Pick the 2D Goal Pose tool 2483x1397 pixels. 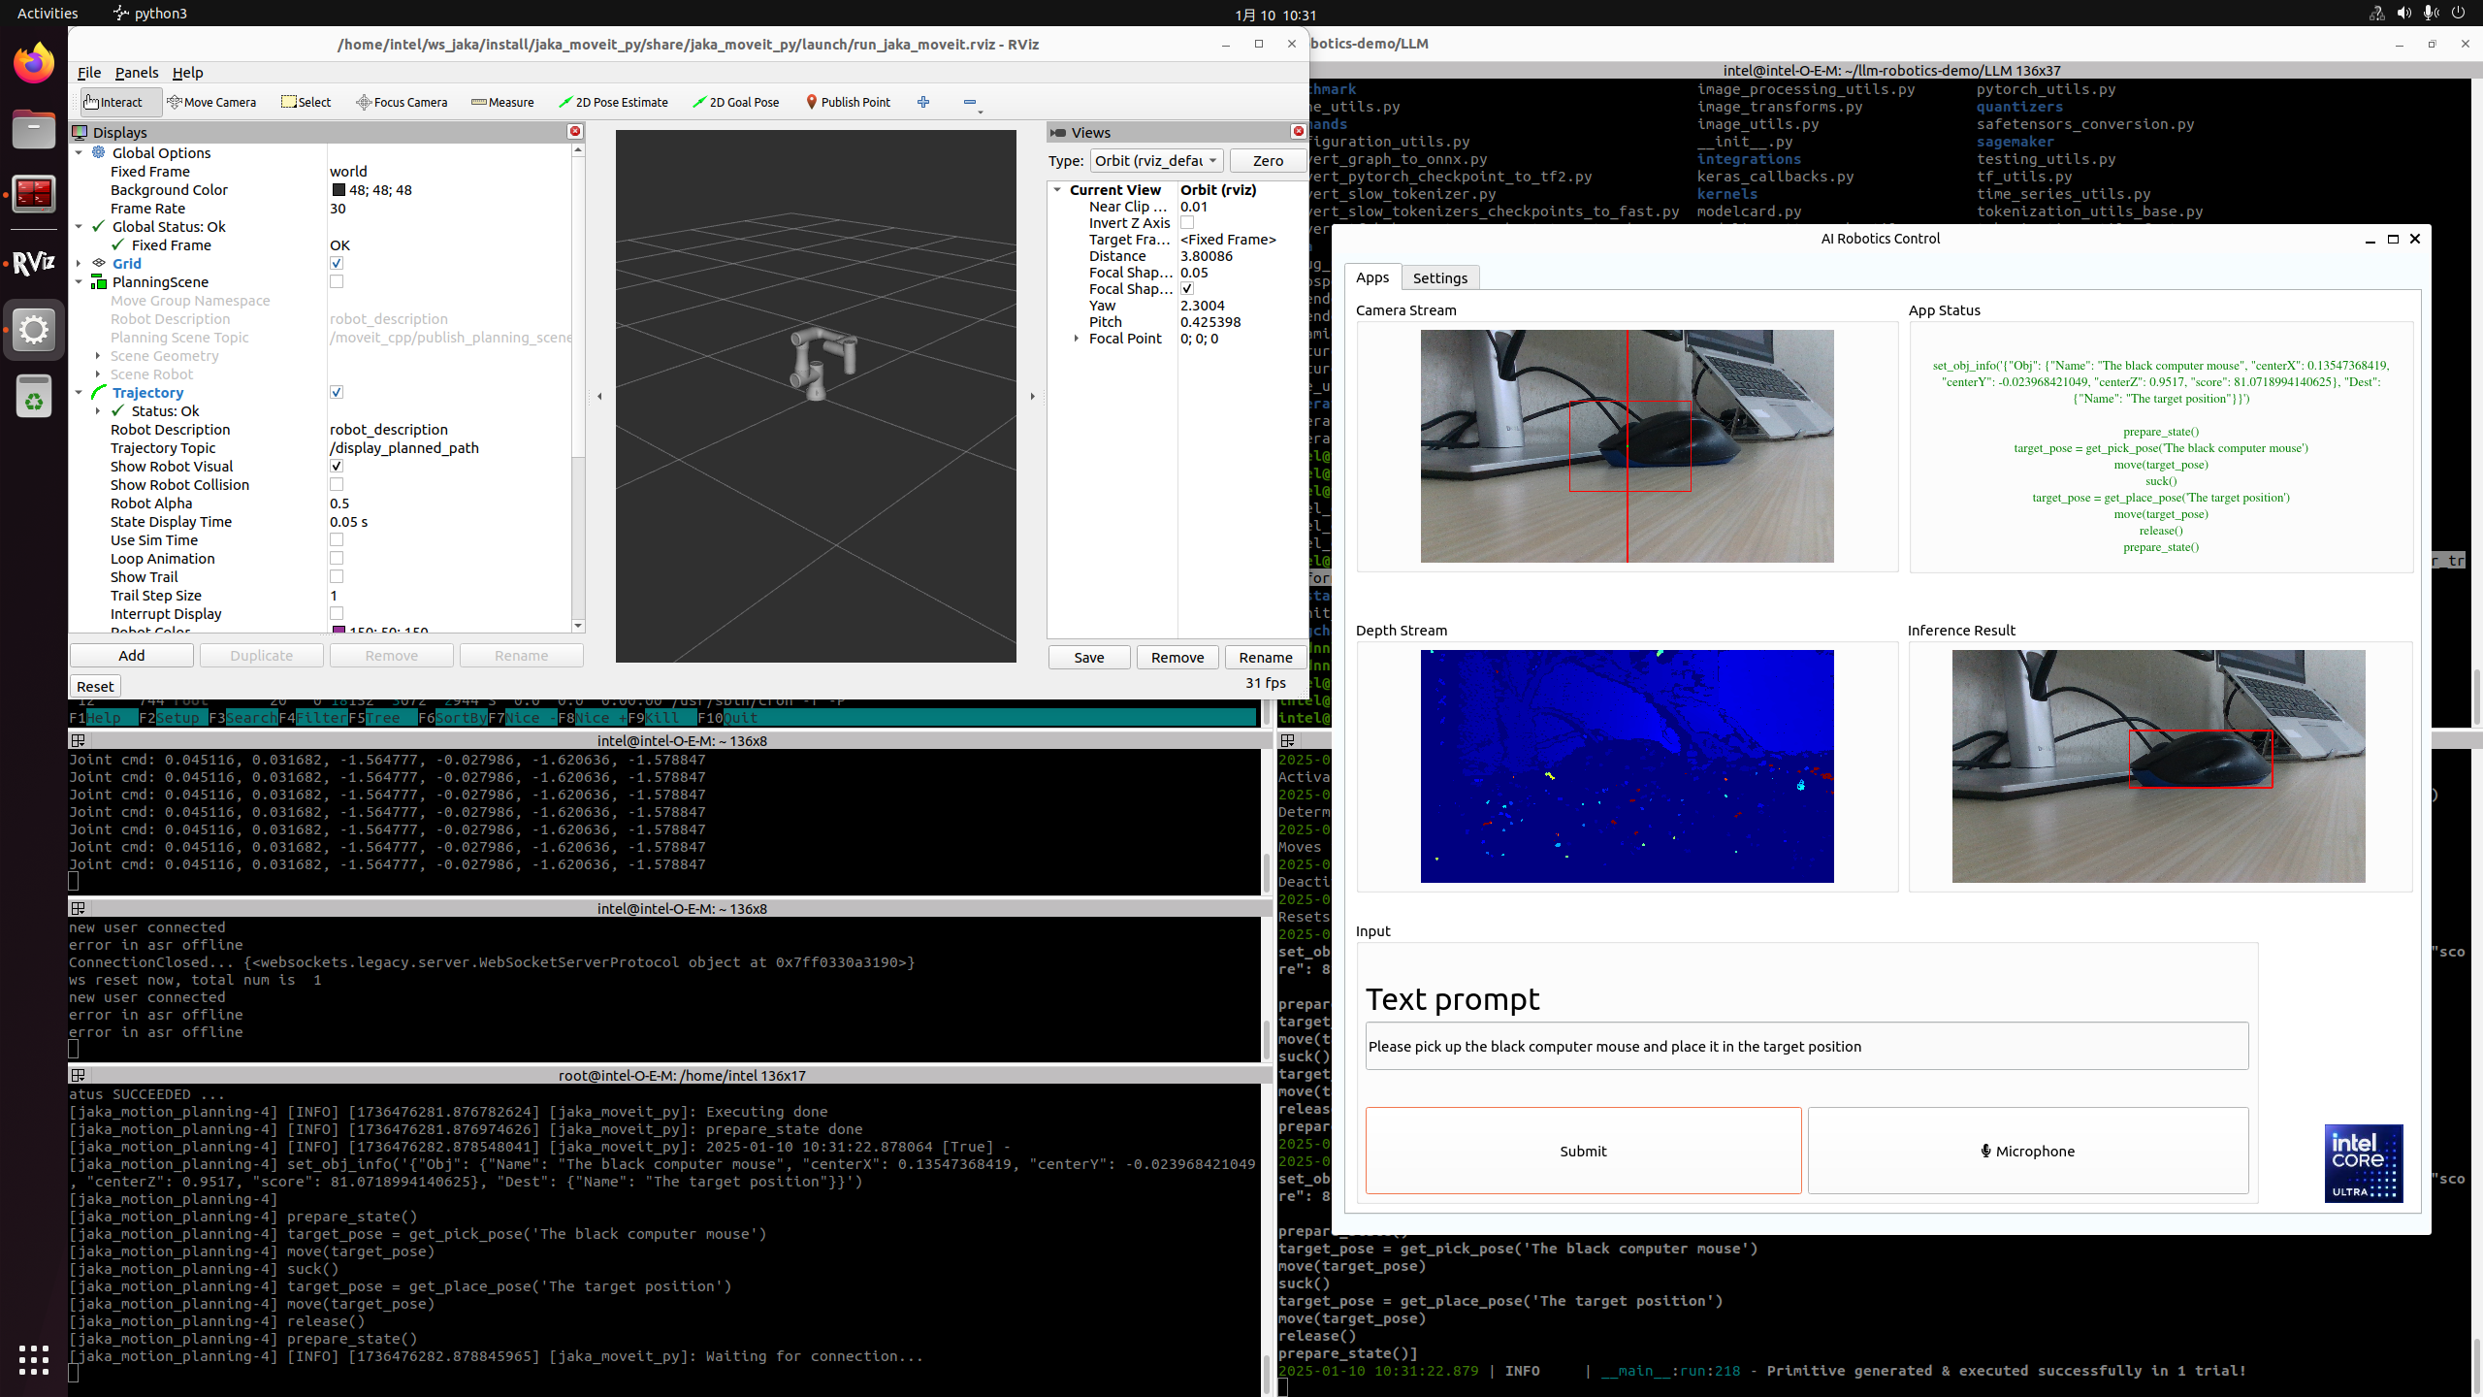736,102
